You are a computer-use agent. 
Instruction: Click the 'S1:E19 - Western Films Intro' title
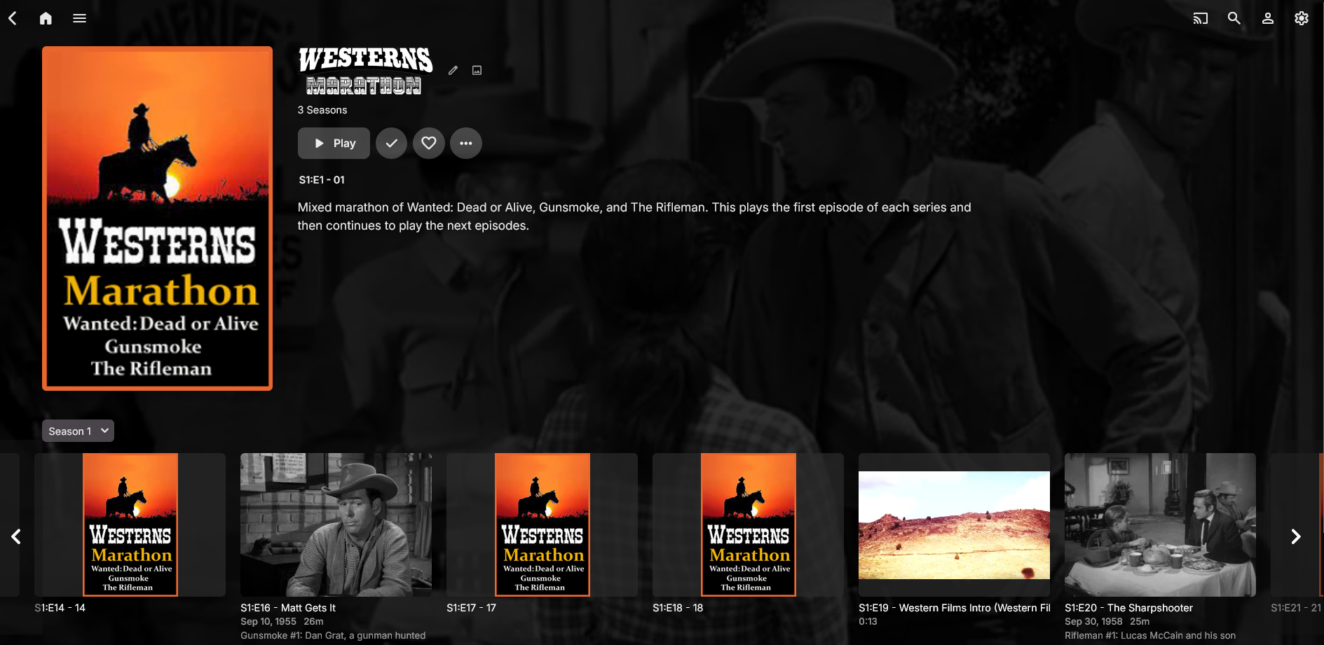(954, 608)
